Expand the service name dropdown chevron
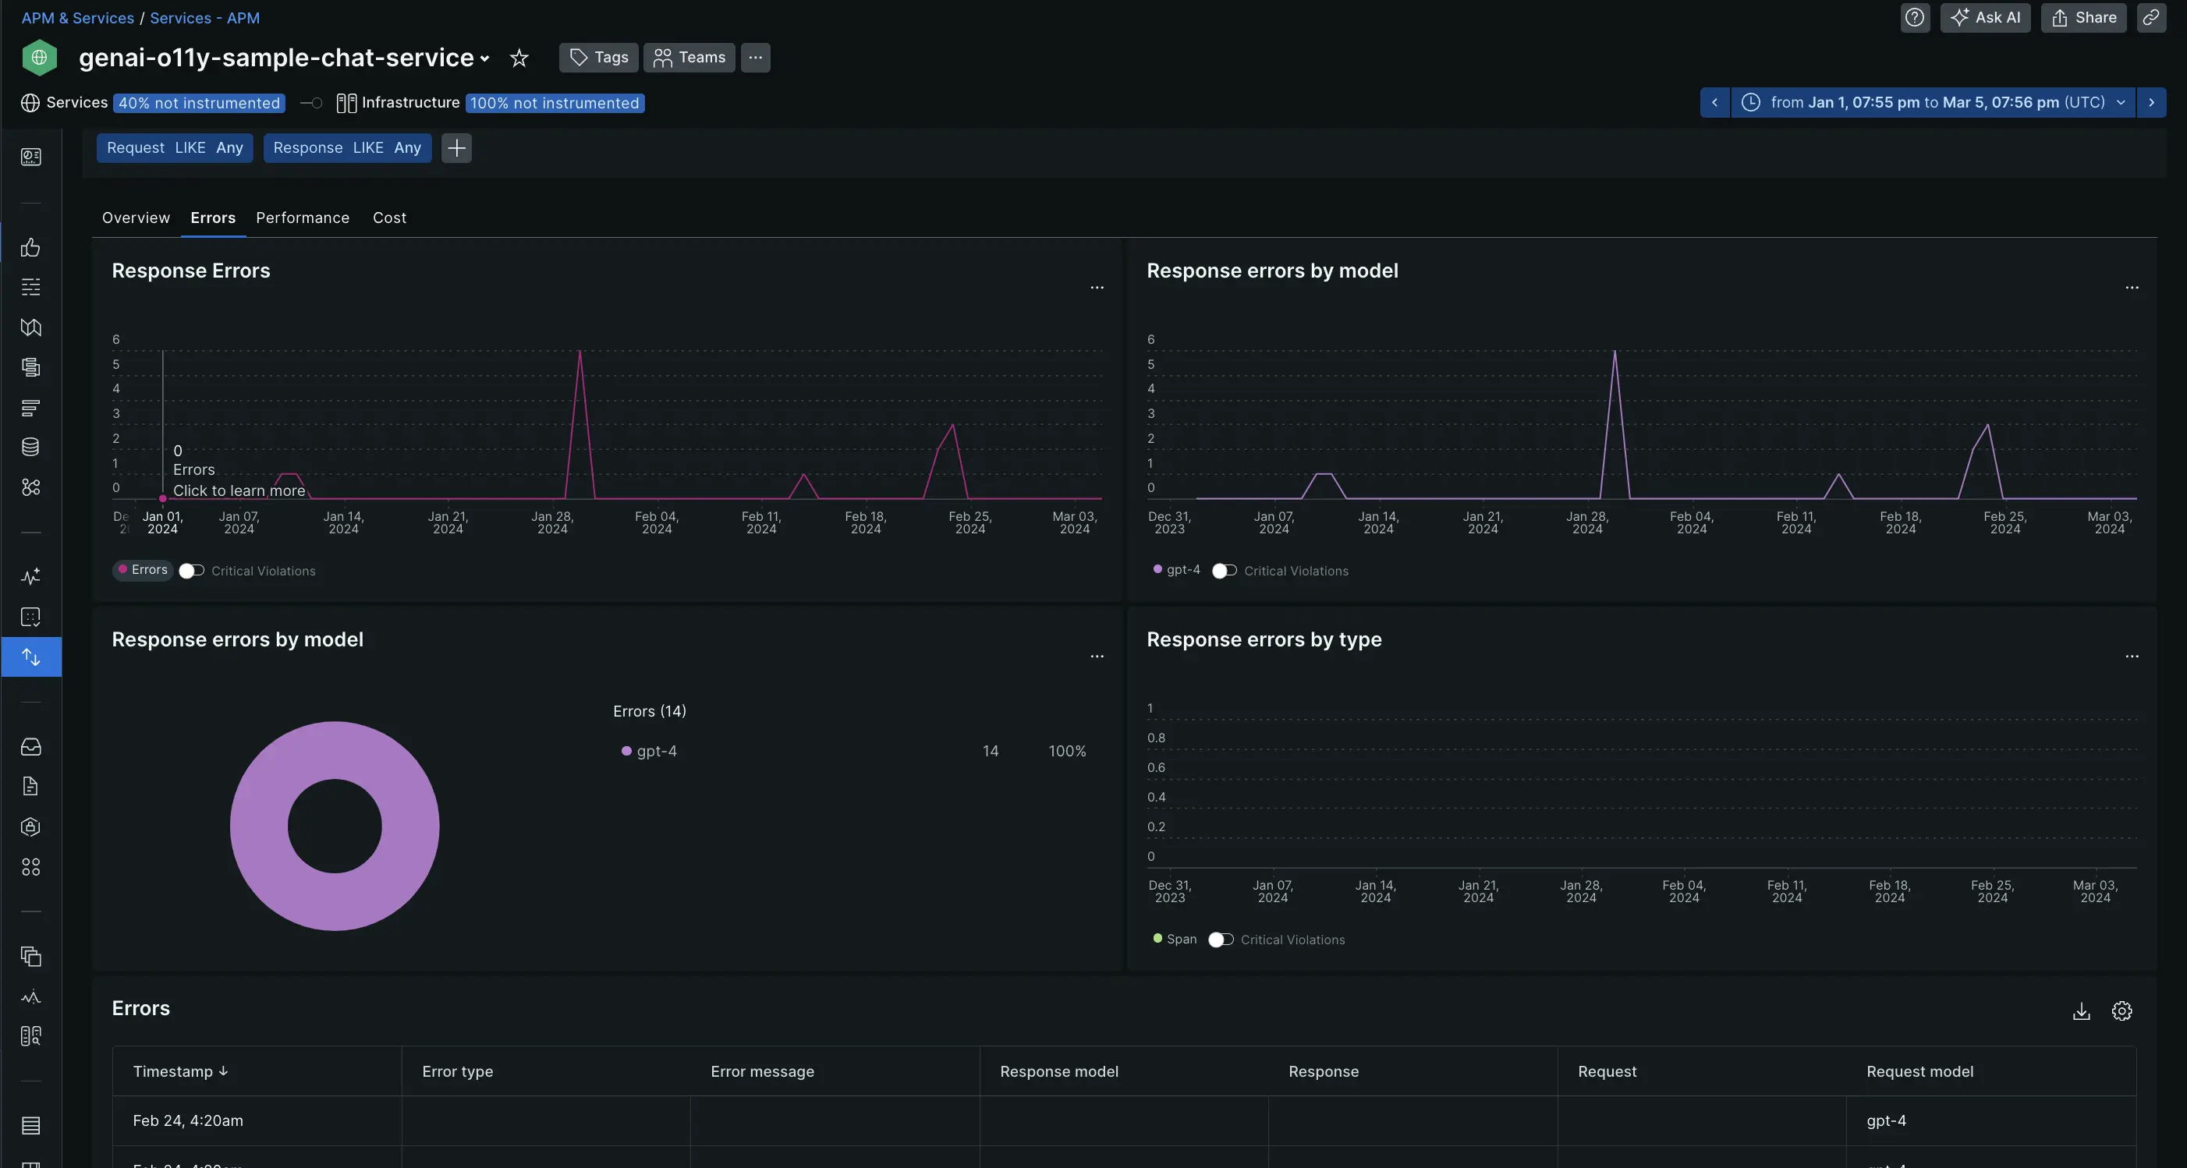Viewport: 2187px width, 1168px height. (x=485, y=58)
